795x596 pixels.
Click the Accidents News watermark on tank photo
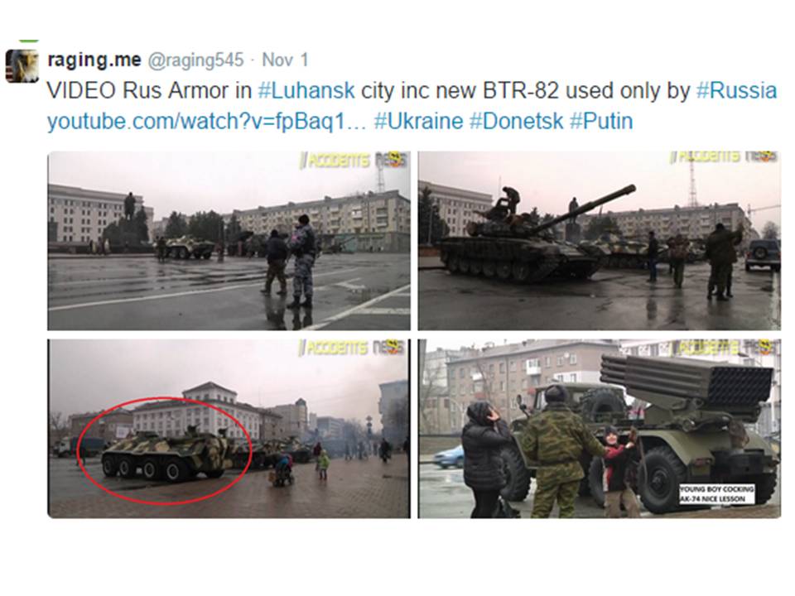tap(723, 158)
